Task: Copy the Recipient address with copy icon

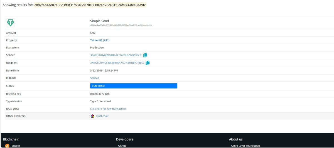Action: 148,63
